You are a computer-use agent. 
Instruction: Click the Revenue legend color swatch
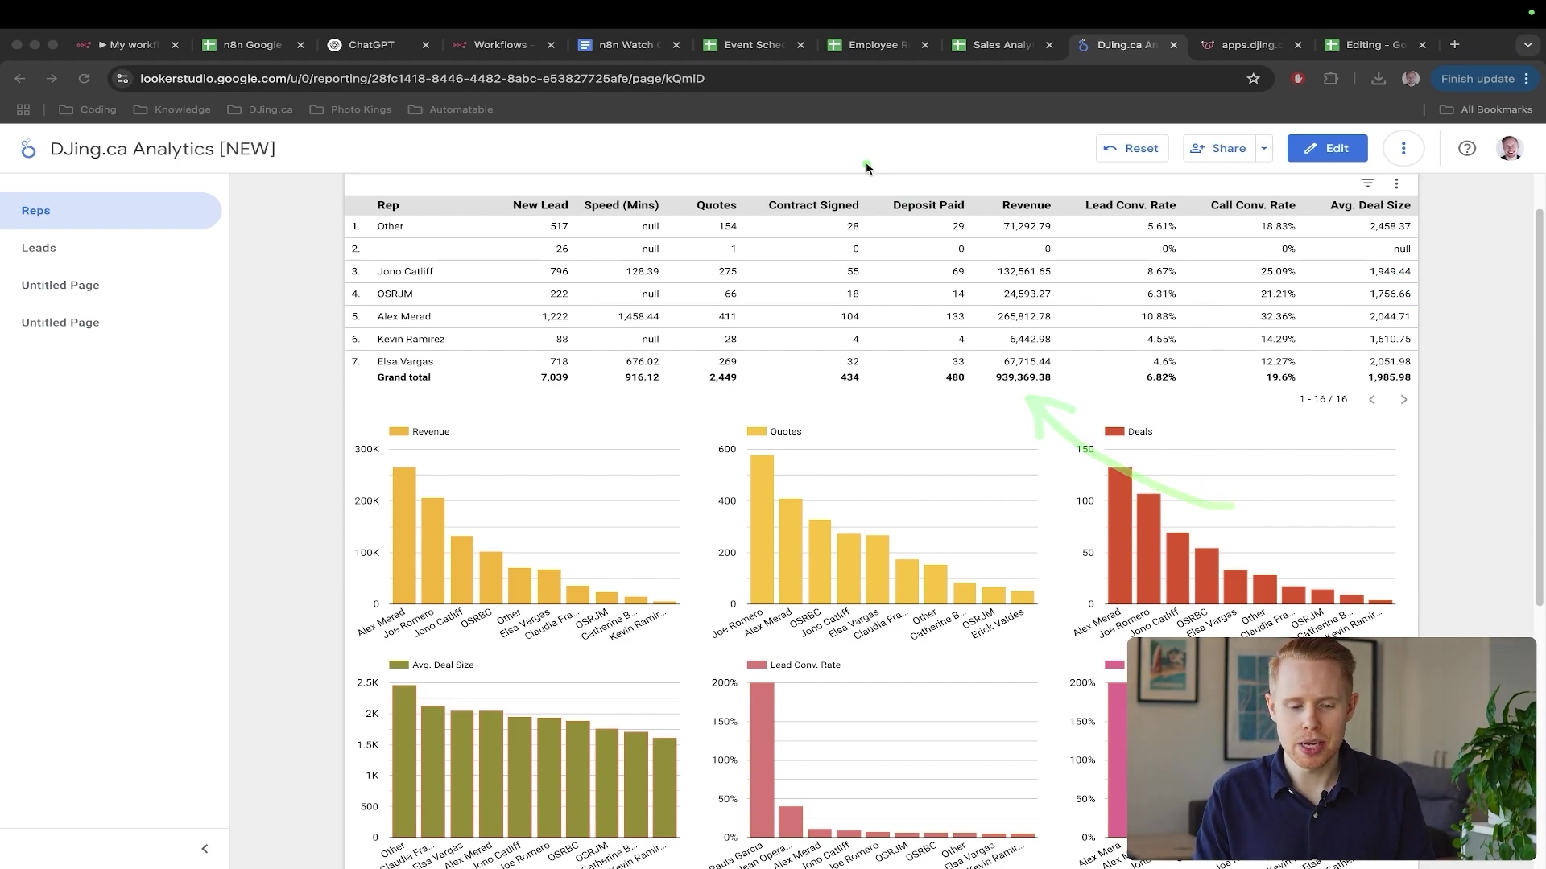pos(399,431)
